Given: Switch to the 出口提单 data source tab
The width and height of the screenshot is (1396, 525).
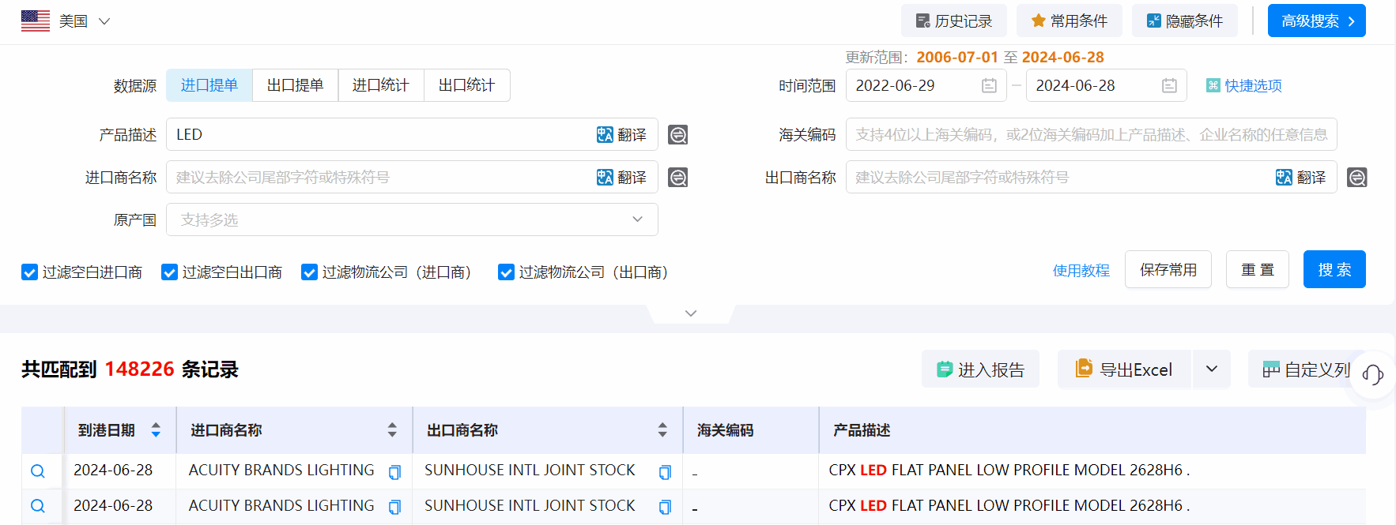Looking at the screenshot, I should click(295, 85).
